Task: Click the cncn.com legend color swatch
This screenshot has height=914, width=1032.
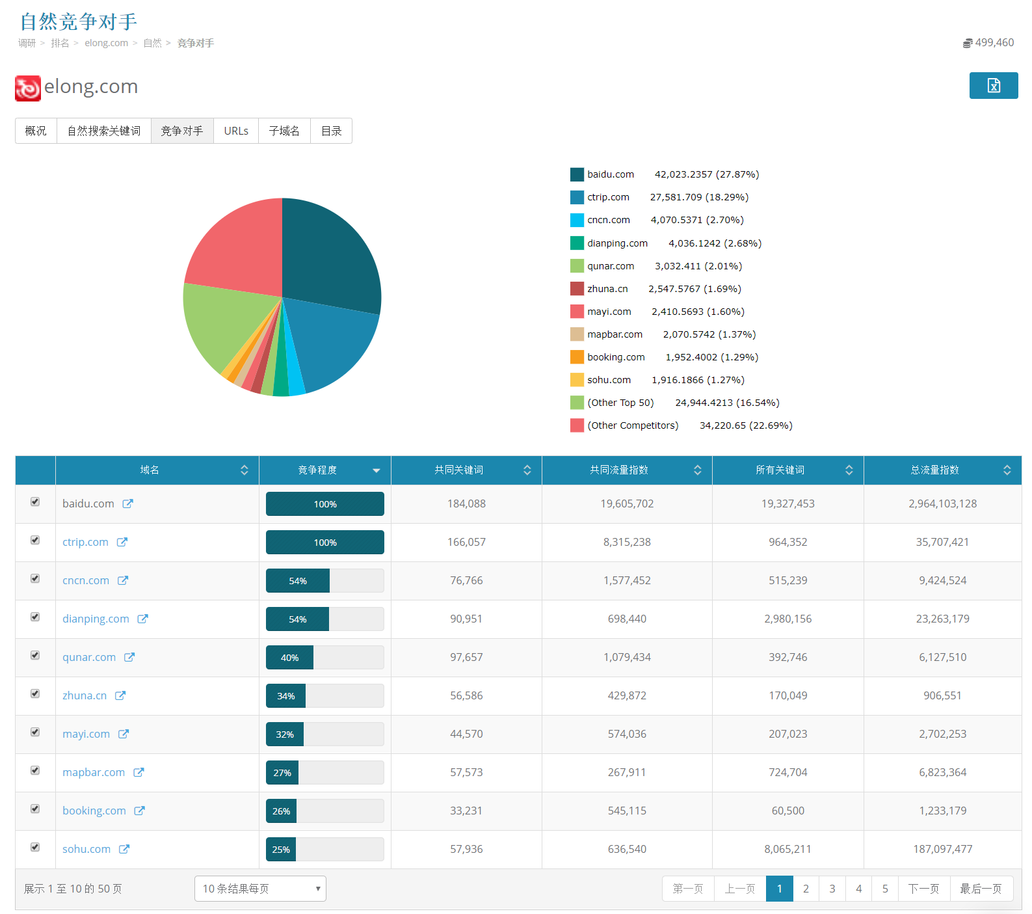Action: click(x=577, y=220)
